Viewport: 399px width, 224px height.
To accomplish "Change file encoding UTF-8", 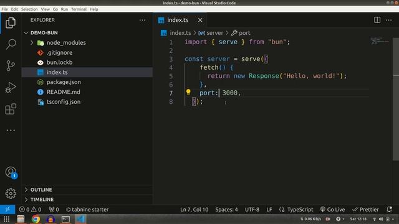I will (252, 210).
